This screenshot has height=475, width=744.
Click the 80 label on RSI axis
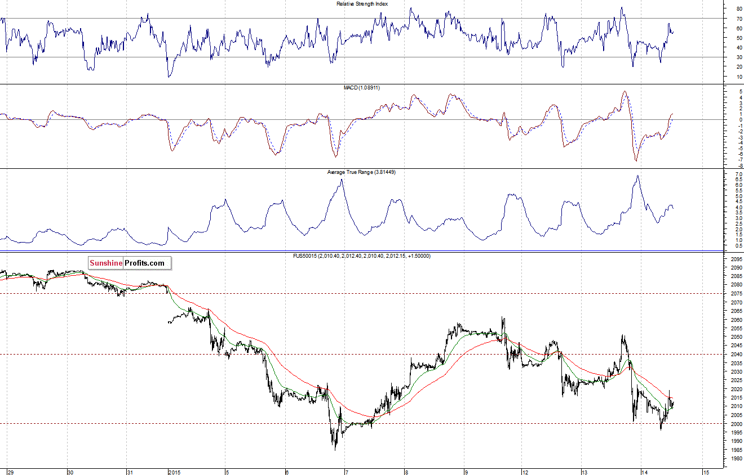tap(738, 10)
